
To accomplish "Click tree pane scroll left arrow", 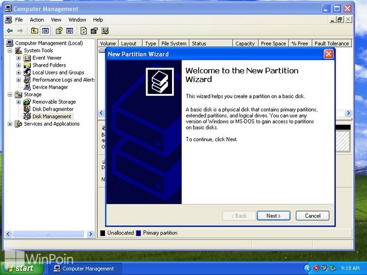I will click(8, 234).
